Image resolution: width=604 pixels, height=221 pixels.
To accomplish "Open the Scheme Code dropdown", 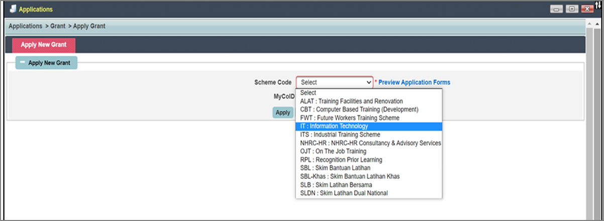I will (x=335, y=82).
